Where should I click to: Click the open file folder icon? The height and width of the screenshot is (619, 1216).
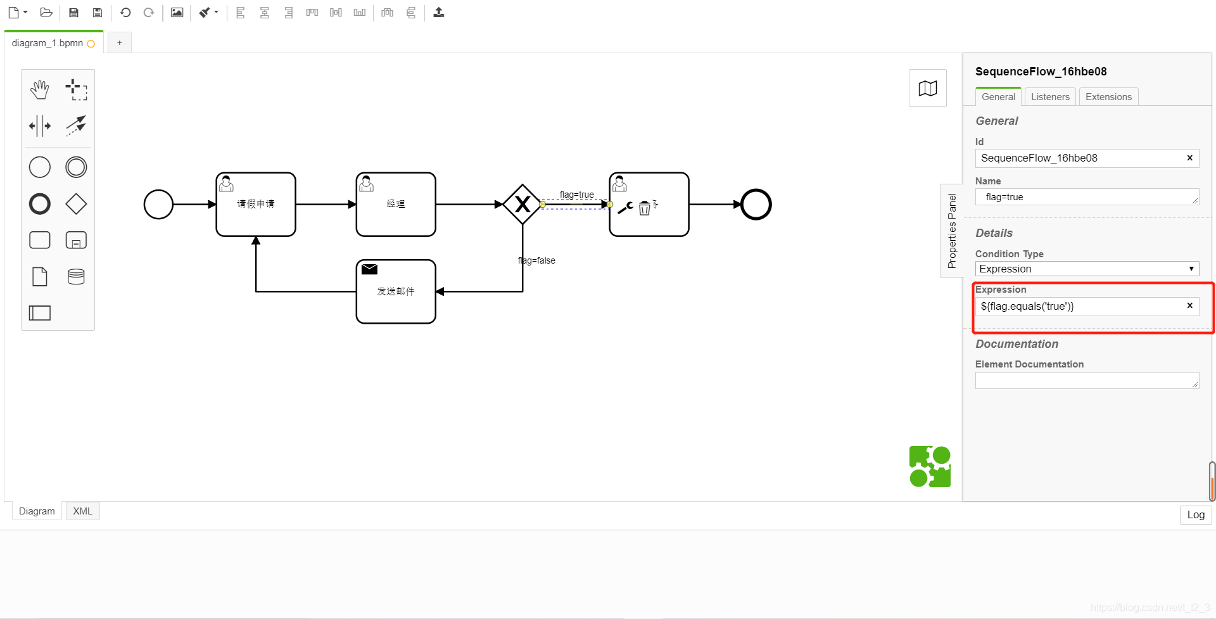coord(46,13)
